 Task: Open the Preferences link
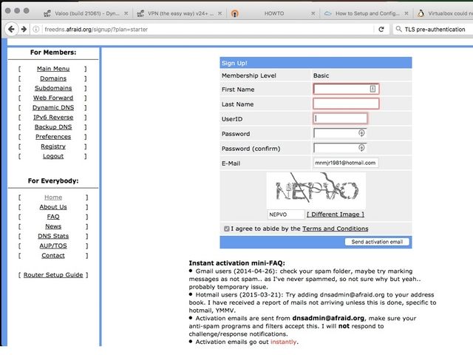coord(53,137)
